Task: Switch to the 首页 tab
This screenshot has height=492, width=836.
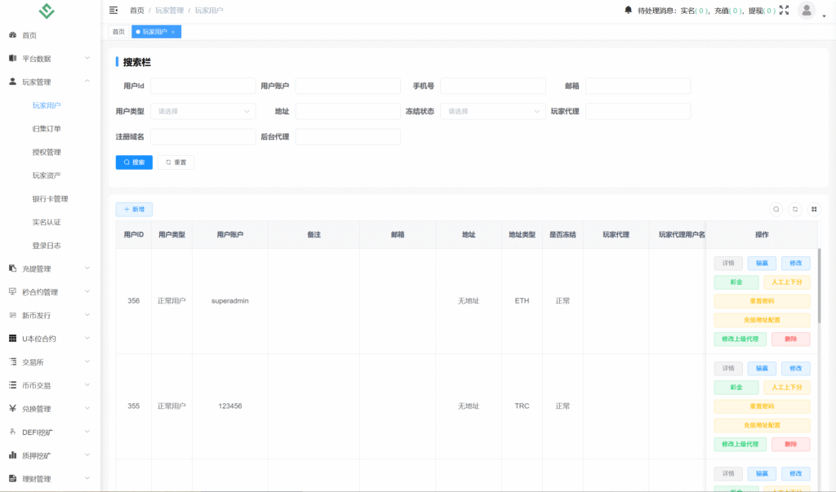Action: [x=118, y=32]
